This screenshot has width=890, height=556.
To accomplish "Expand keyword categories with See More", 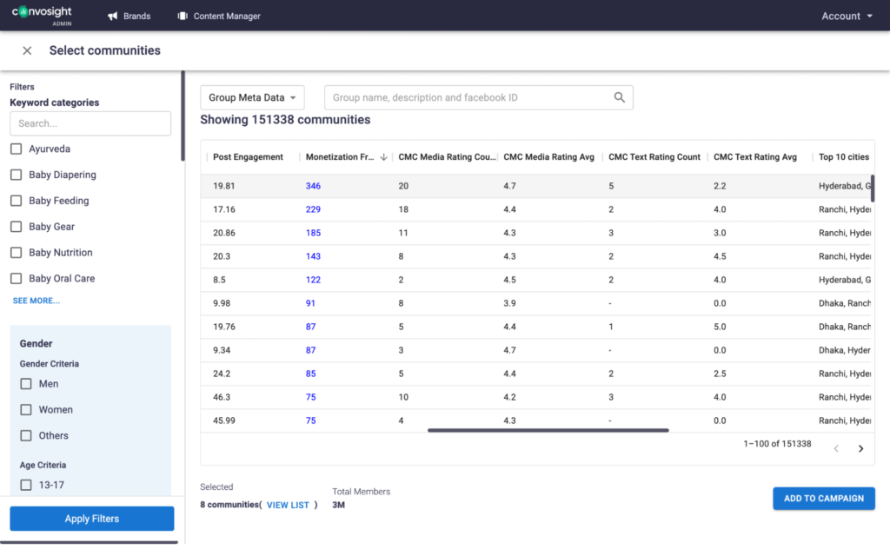I will [x=37, y=301].
